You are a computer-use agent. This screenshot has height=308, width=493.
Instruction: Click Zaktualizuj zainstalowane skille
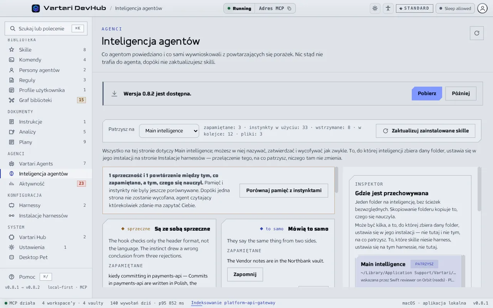pos(426,131)
